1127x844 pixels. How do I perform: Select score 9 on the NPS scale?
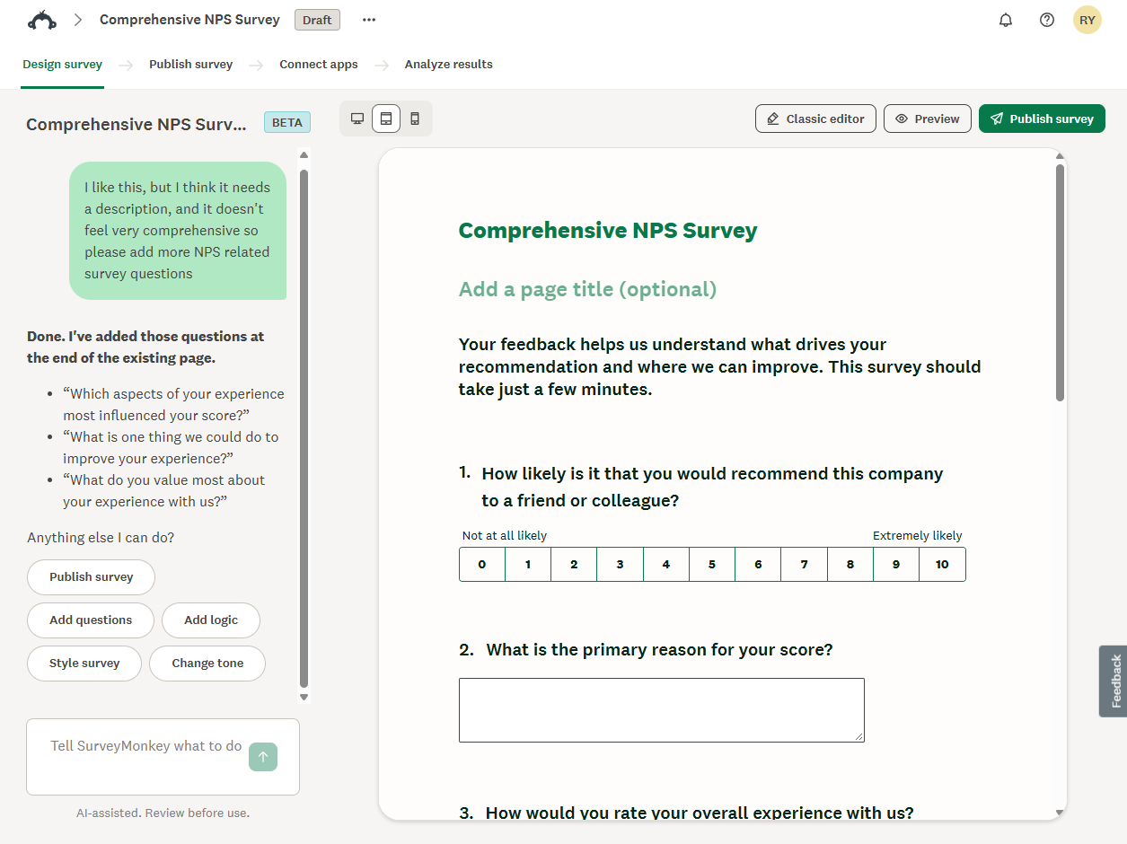tap(896, 565)
